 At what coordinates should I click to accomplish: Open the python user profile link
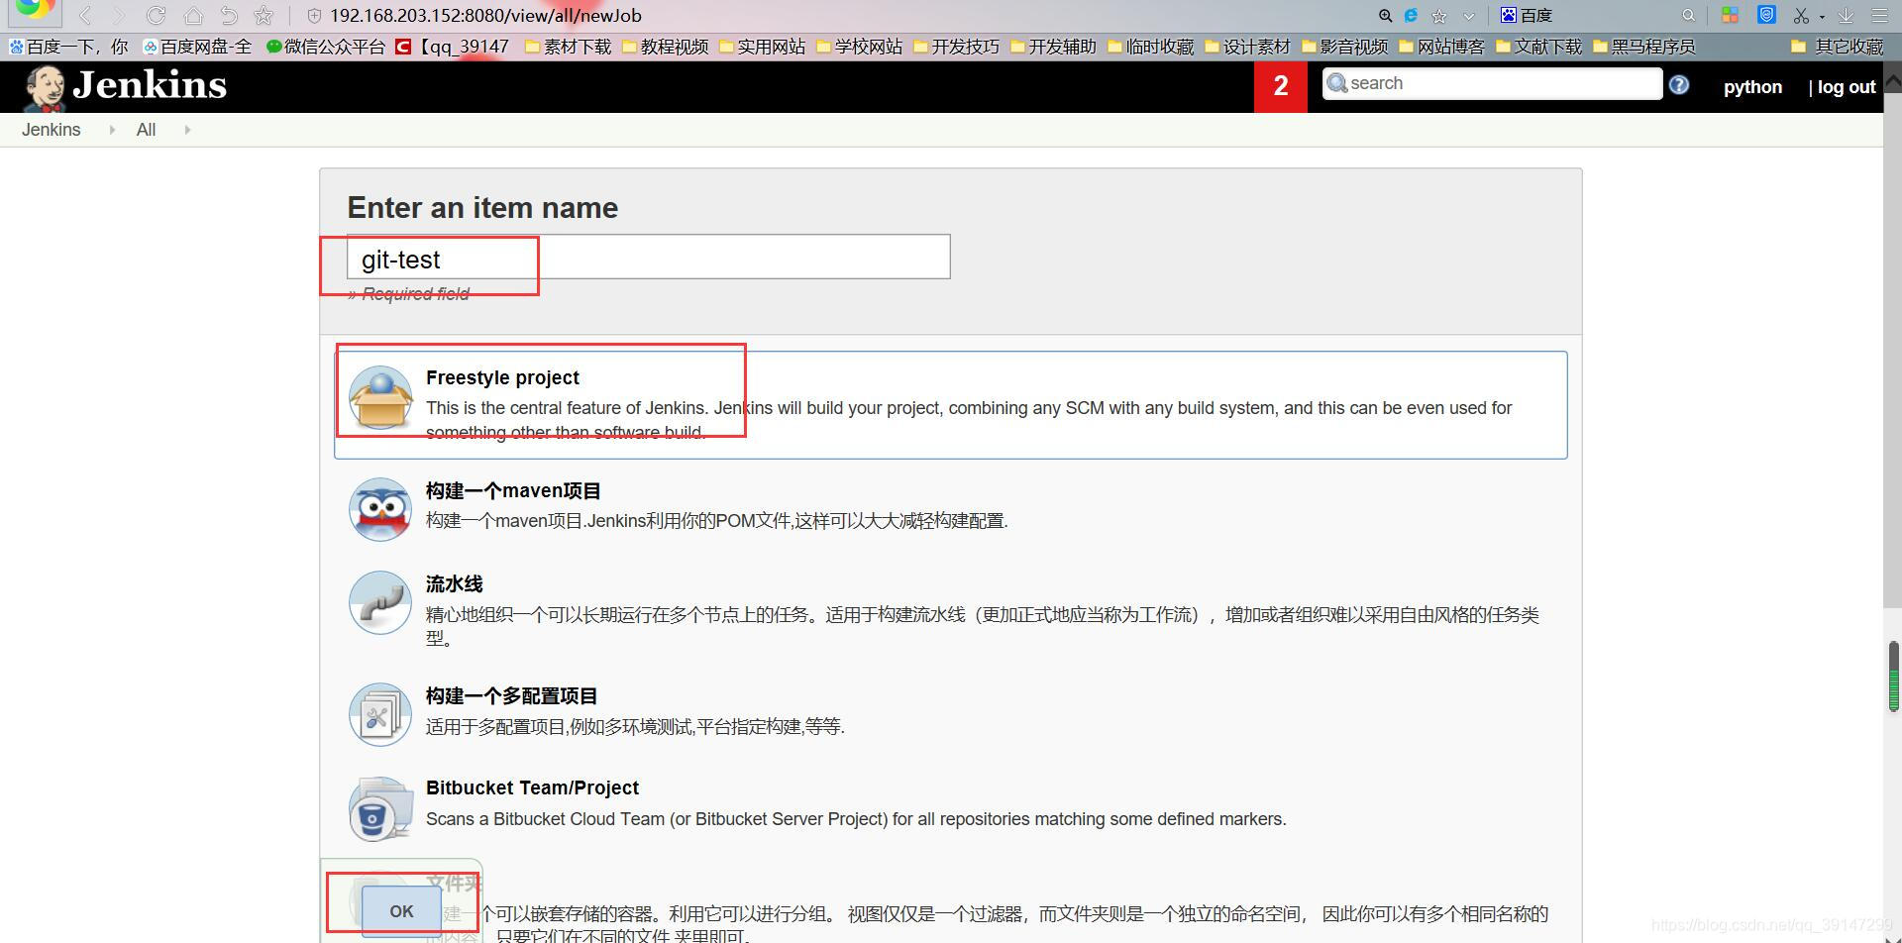[x=1752, y=86]
